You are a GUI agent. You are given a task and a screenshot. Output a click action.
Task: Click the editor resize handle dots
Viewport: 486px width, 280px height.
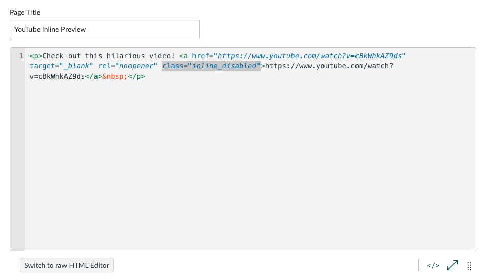(x=469, y=266)
